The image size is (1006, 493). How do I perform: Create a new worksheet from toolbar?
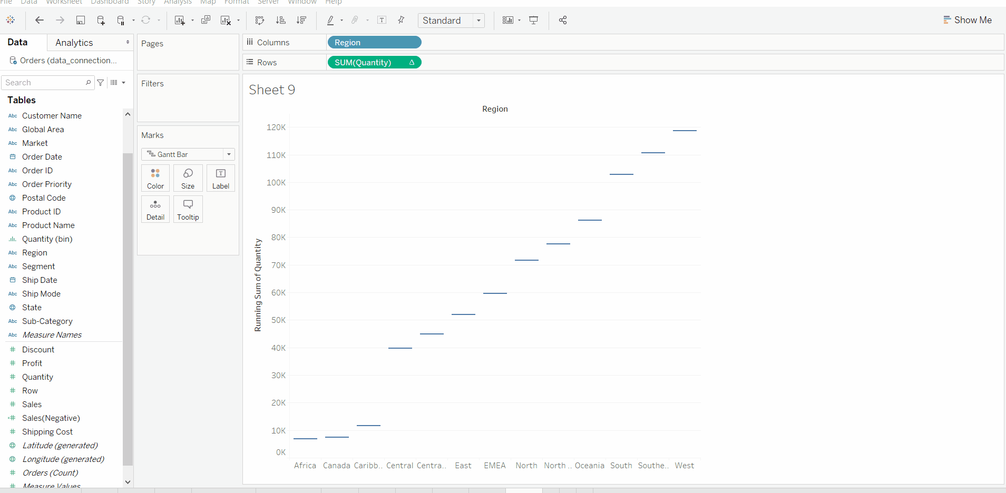(x=180, y=20)
